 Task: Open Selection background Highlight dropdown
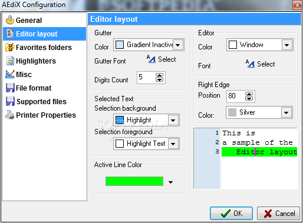click(173, 120)
